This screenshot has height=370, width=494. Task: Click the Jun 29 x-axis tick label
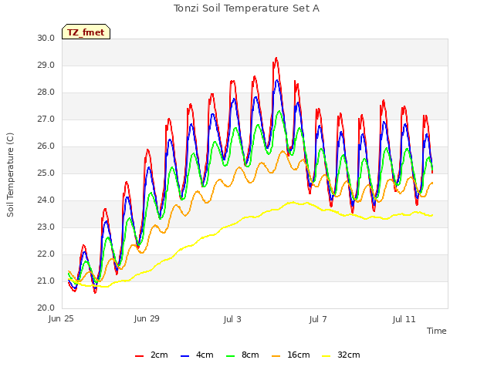pyautogui.click(x=147, y=318)
